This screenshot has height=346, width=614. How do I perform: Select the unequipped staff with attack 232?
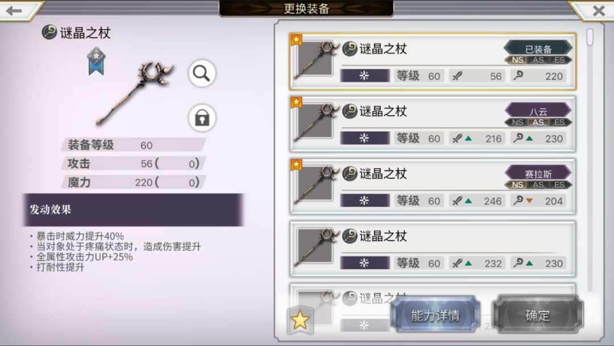click(x=432, y=249)
